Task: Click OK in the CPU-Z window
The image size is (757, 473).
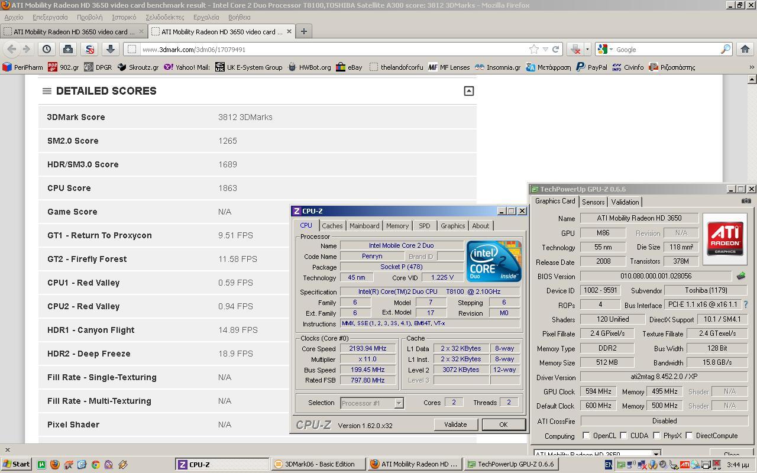Action: tap(503, 425)
